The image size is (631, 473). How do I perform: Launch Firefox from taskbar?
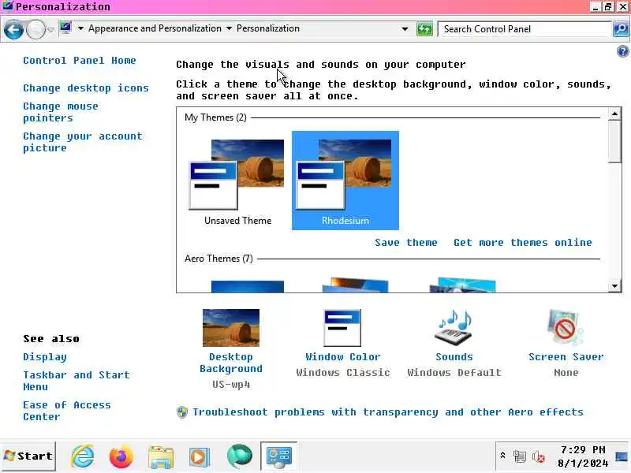tap(121, 456)
